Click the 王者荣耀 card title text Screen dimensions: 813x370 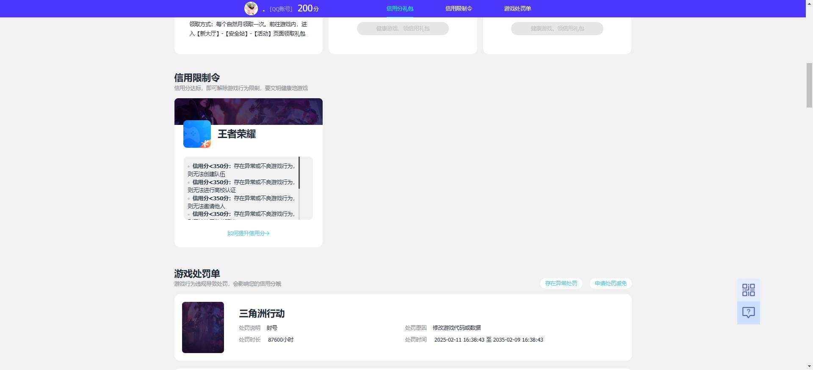[x=237, y=134]
